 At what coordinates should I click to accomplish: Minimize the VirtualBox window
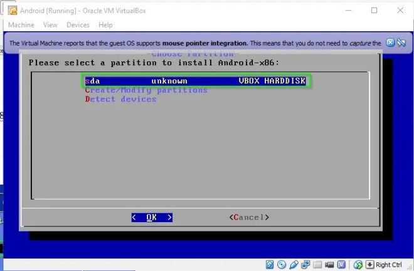coord(349,10)
